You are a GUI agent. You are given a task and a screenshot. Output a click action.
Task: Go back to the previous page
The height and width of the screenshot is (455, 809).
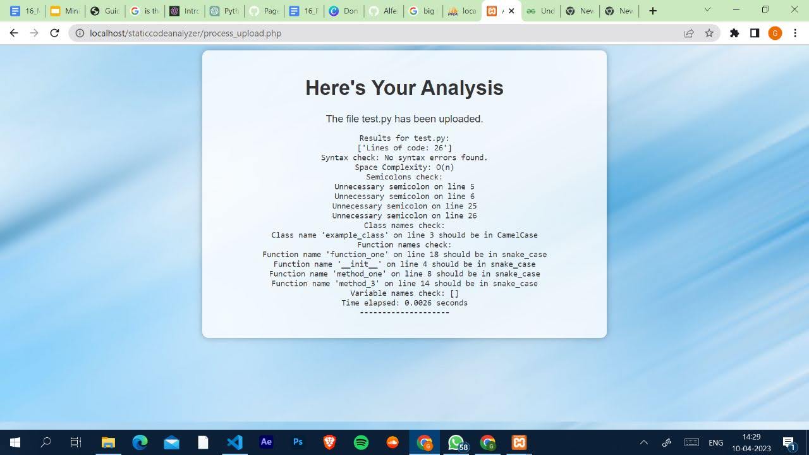14,33
